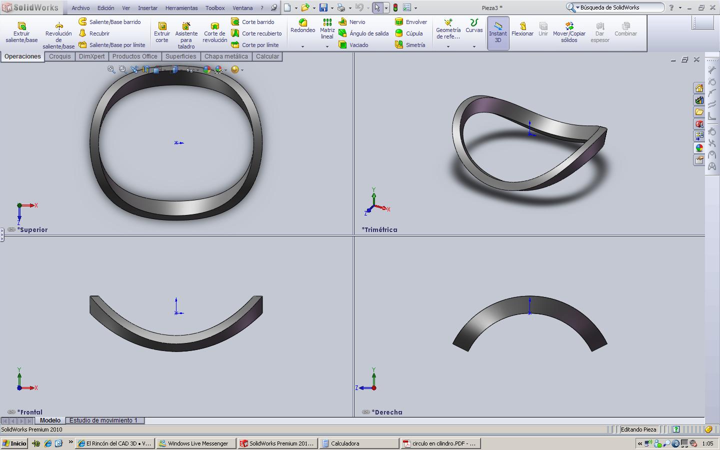The width and height of the screenshot is (720, 450).
Task: Open Chapa metálica tab
Action: click(226, 56)
